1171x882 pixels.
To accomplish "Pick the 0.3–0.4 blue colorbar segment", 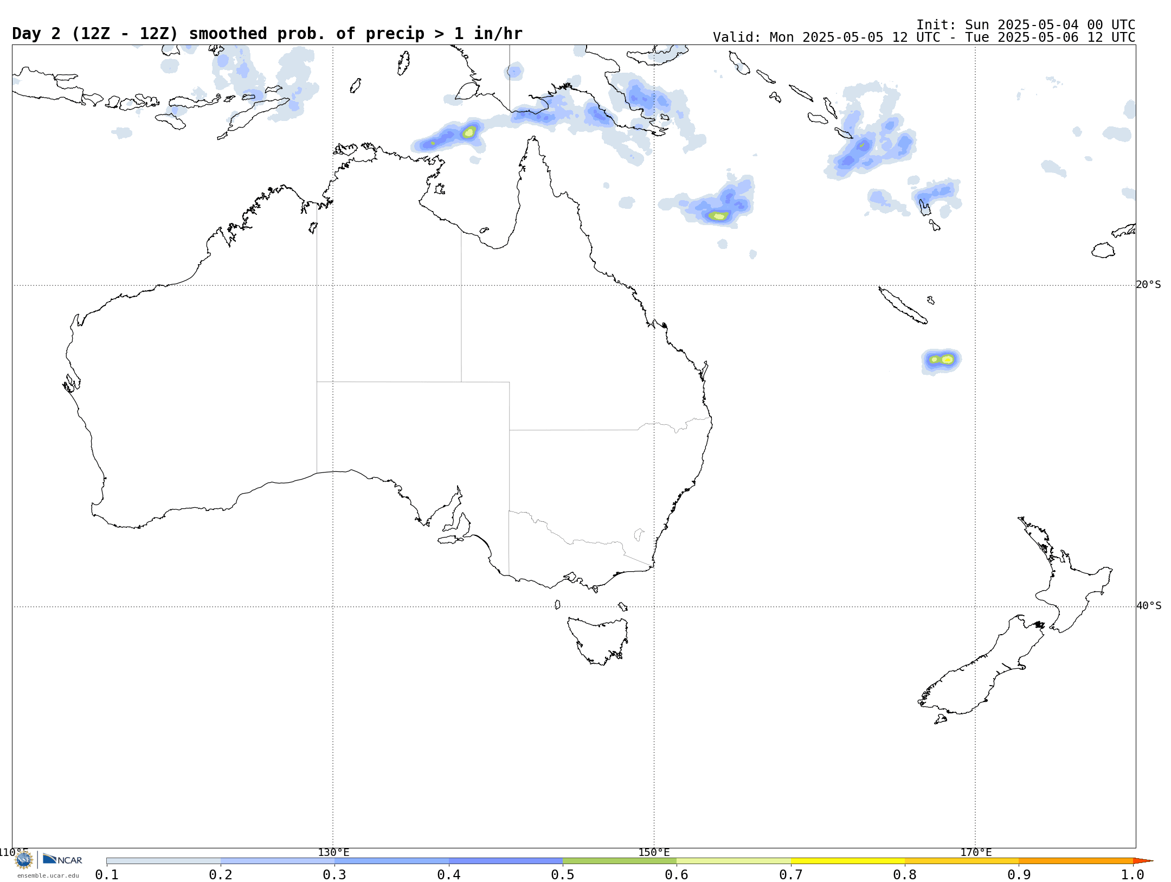I will [x=391, y=861].
